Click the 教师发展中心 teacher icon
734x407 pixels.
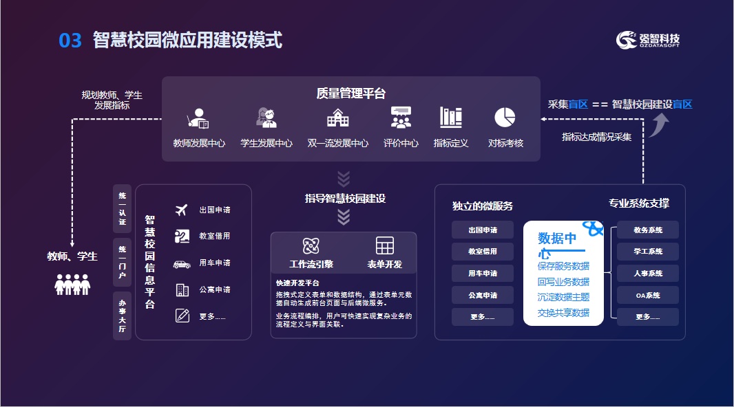[199, 119]
